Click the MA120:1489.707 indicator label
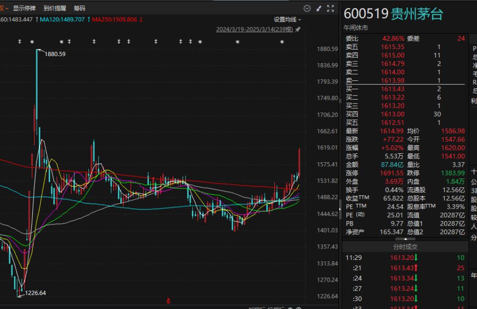477x309 pixels. 62,20
